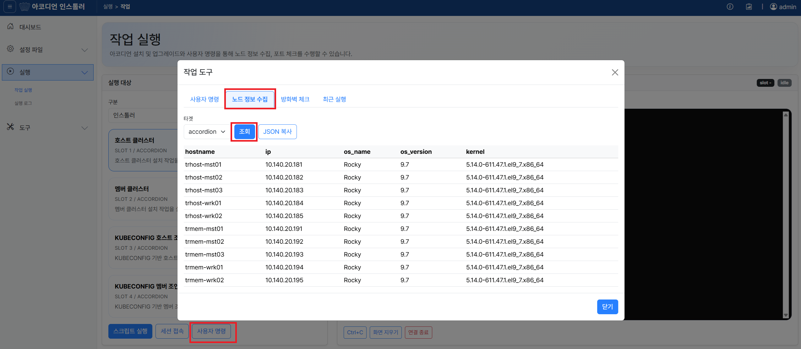Click the 연결 종료 button
Viewport: 801px width, 349px height.
coord(418,332)
